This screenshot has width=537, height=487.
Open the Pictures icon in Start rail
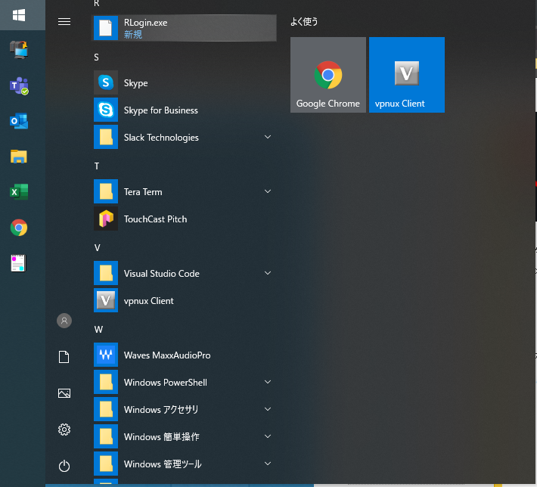(x=64, y=393)
